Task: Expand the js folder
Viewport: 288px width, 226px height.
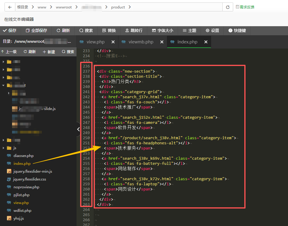Action: click(x=4, y=148)
